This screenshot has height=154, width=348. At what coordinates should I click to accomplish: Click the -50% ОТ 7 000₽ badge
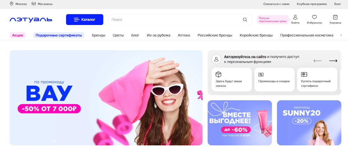tap(49, 109)
